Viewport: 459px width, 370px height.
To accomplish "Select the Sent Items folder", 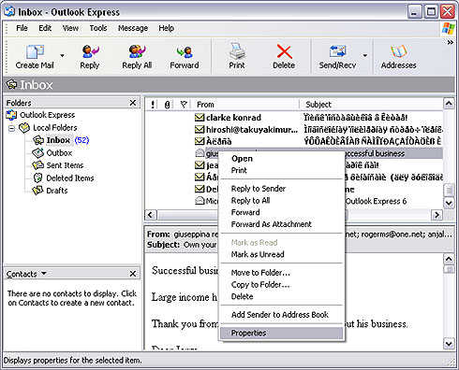I will (x=65, y=165).
